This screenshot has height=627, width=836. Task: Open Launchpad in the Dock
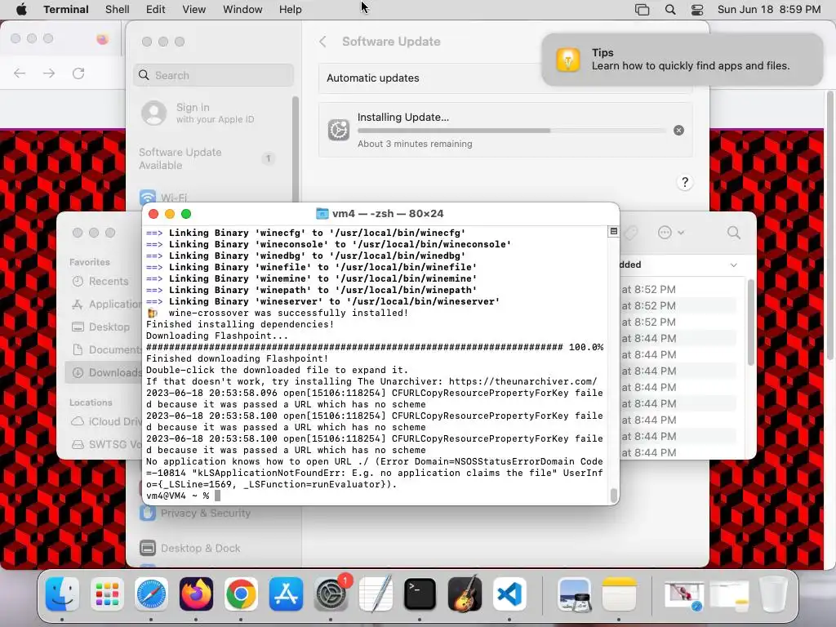click(107, 594)
